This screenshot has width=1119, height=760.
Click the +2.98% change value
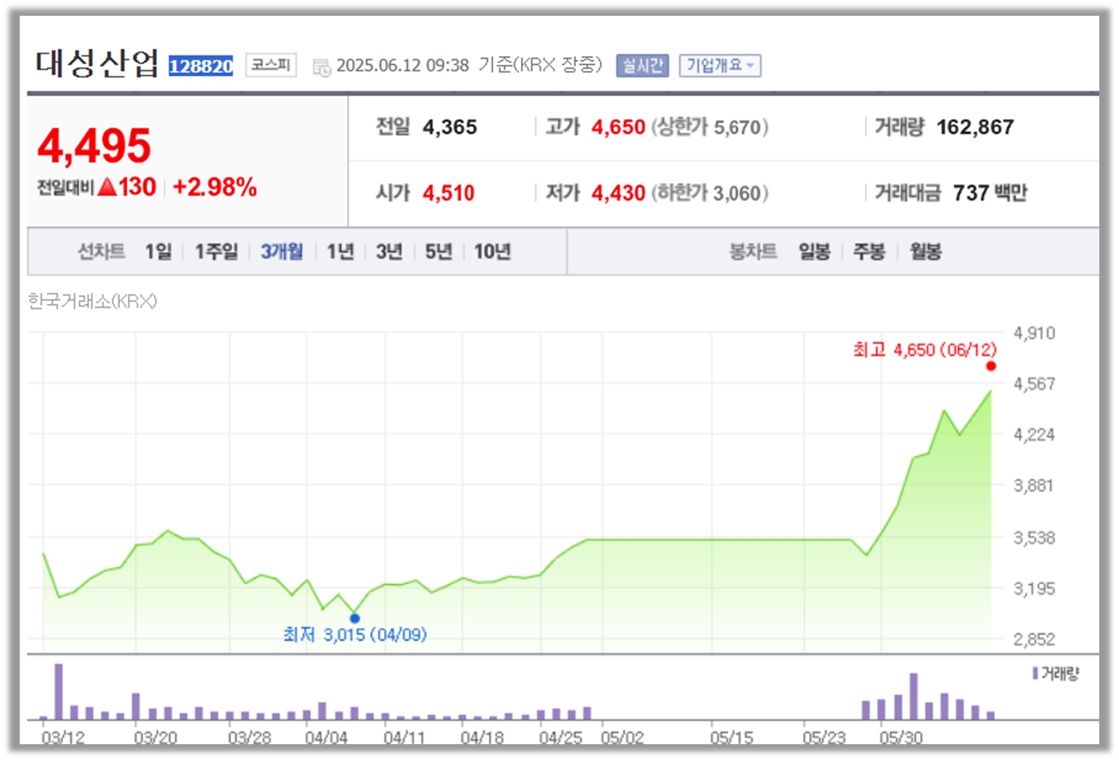[215, 187]
